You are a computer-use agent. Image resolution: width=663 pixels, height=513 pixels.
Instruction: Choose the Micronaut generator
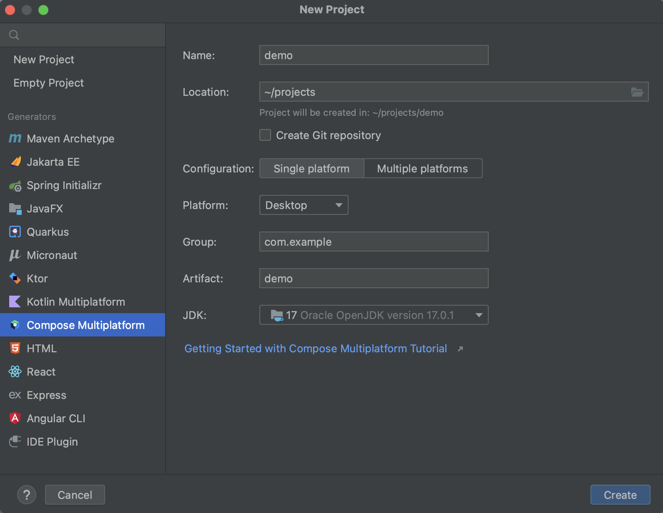click(x=83, y=255)
